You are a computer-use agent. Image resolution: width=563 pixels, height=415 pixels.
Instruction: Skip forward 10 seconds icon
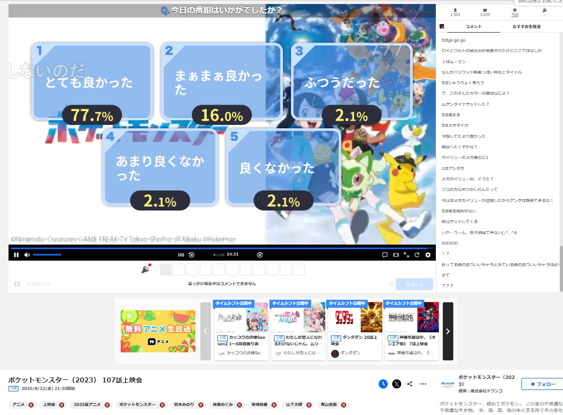point(260,255)
